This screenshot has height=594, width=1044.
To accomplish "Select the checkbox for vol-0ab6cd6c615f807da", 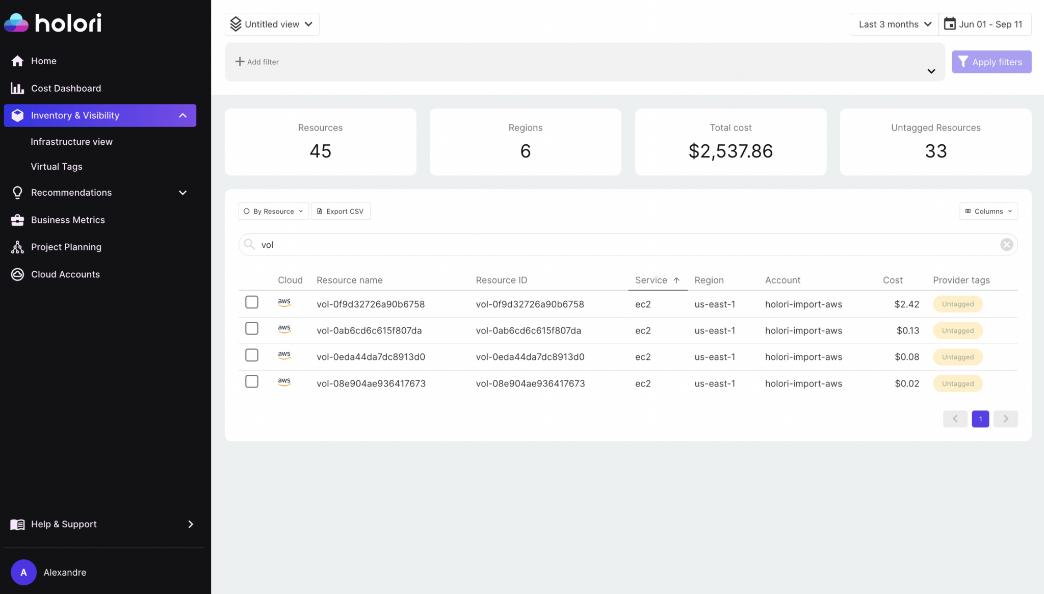I will pyautogui.click(x=251, y=328).
